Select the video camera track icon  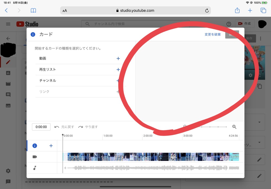[35, 157]
